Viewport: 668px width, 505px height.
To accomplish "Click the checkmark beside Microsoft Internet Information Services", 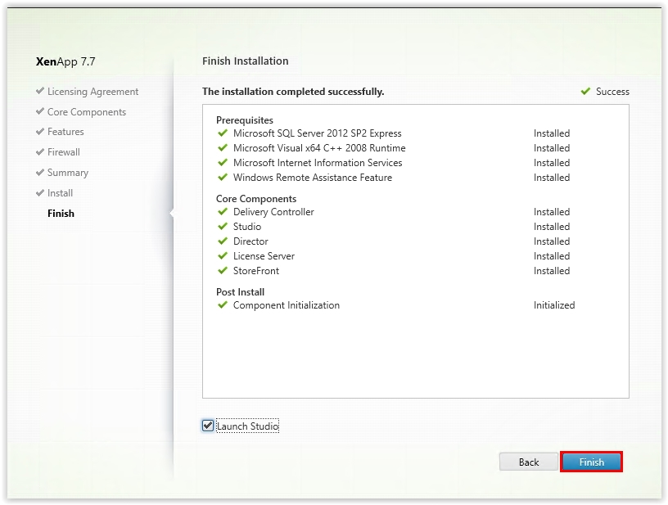I will 223,162.
